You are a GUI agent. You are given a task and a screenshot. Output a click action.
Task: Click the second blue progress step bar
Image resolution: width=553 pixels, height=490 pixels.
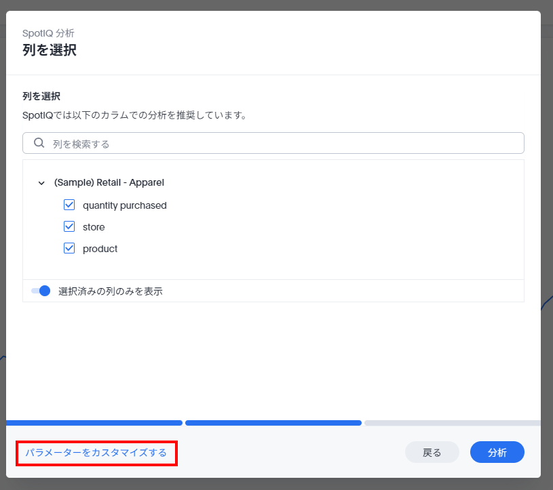(x=273, y=423)
